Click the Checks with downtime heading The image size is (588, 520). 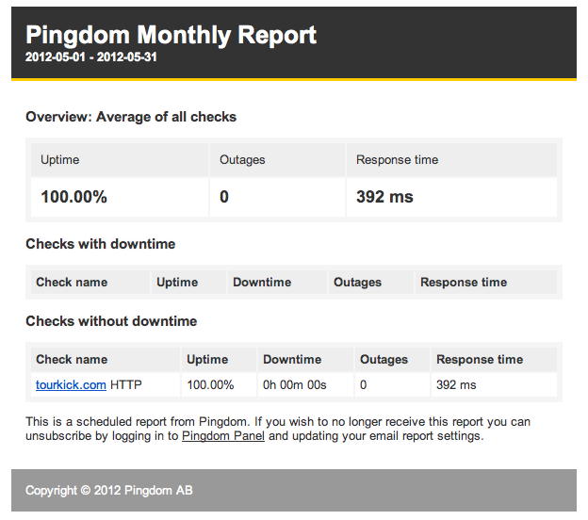coord(101,244)
